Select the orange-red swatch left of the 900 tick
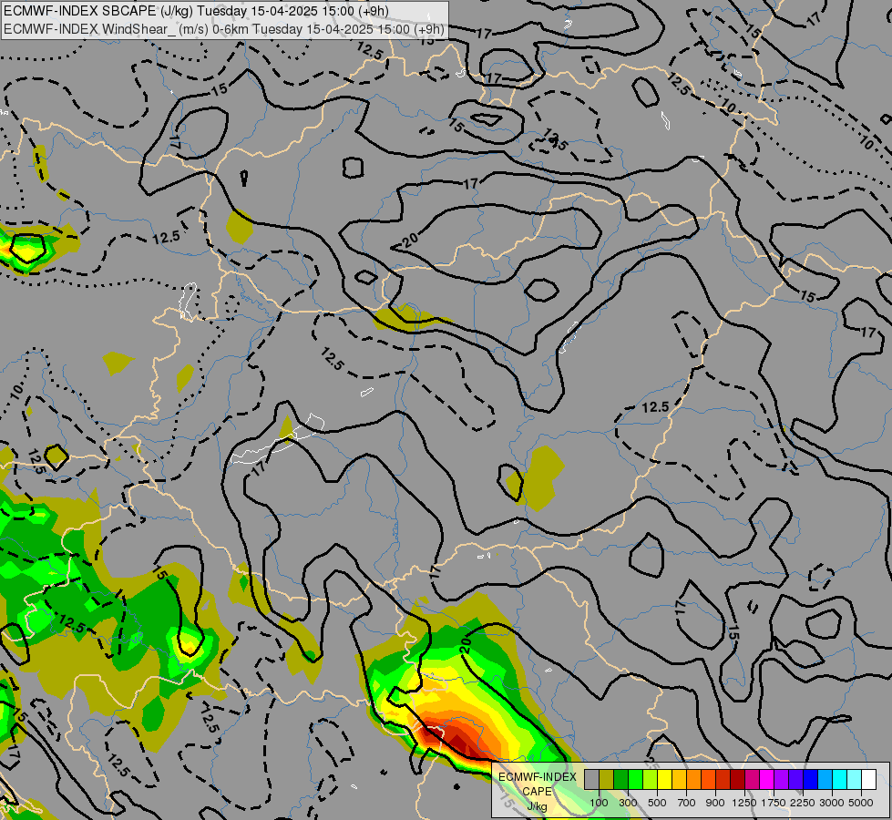 [708, 779]
